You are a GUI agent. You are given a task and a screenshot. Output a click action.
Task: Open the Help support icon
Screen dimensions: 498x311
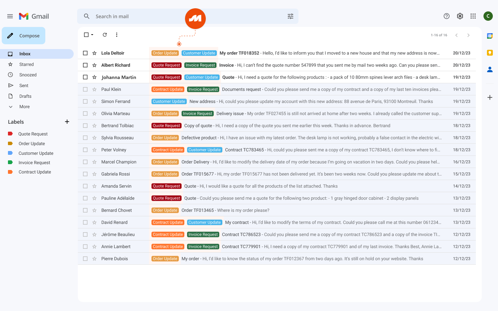pos(446,16)
